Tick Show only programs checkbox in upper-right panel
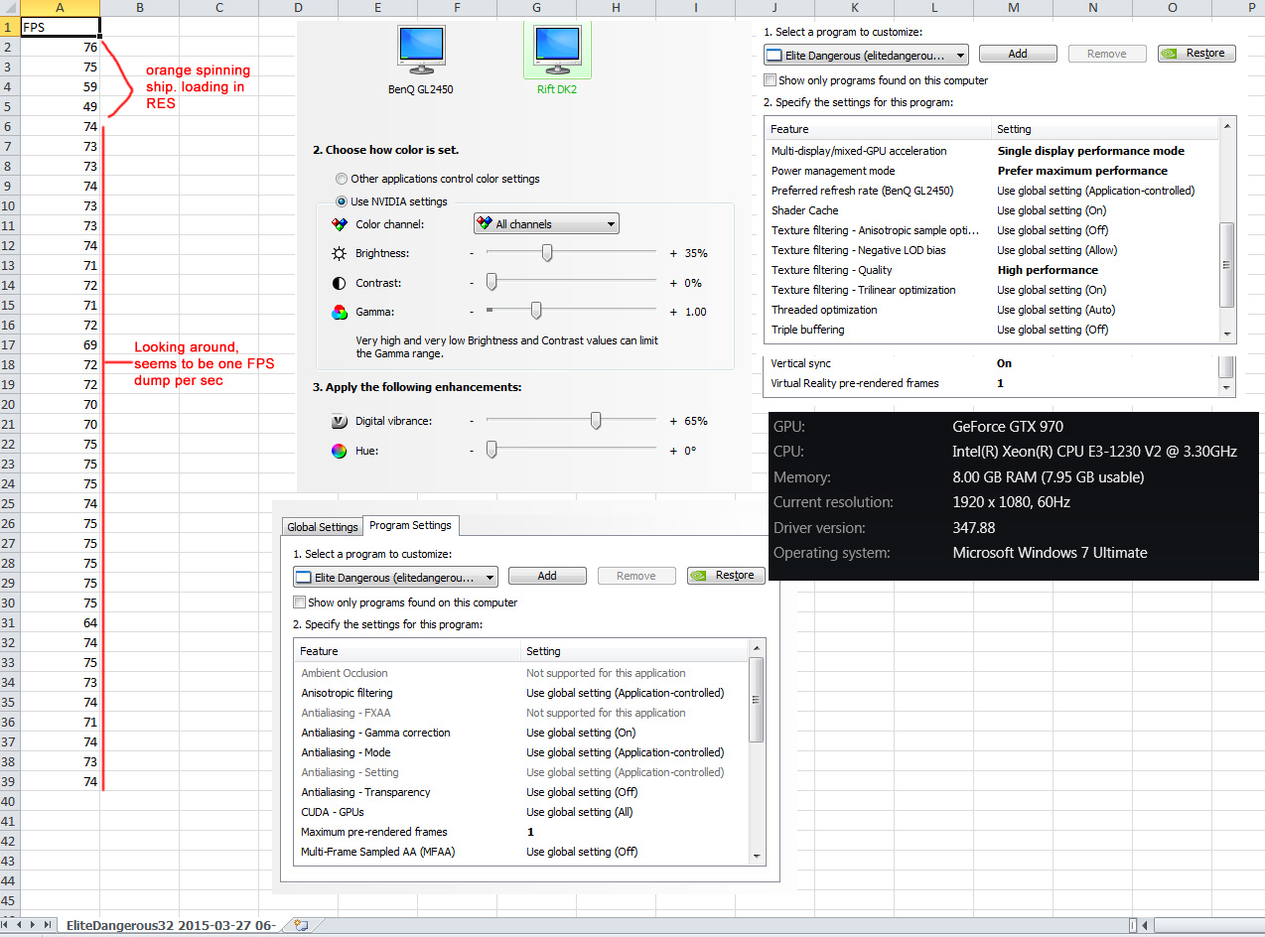This screenshot has width=1265, height=937. coord(771,80)
